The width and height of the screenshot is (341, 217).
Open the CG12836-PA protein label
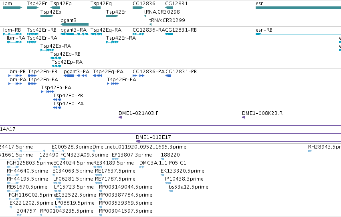[149, 72]
